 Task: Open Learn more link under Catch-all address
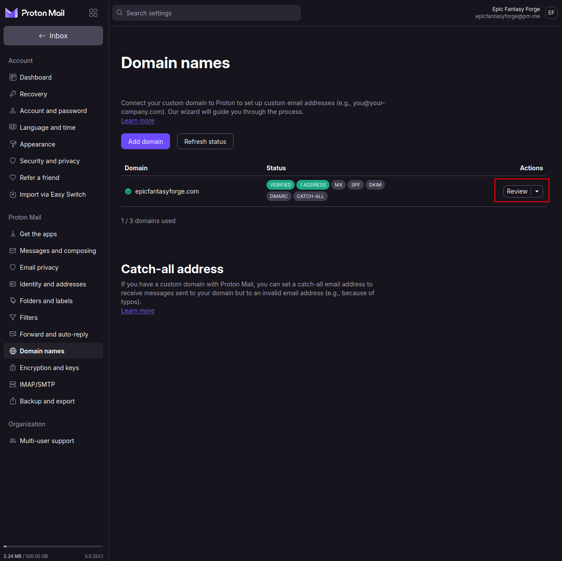tap(138, 311)
